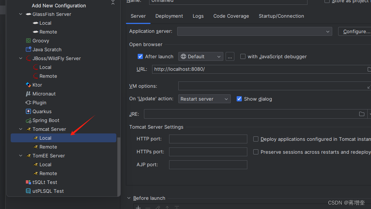The height and width of the screenshot is (209, 371).
Task: Click the JRE browse folder icon
Action: tap(362, 114)
